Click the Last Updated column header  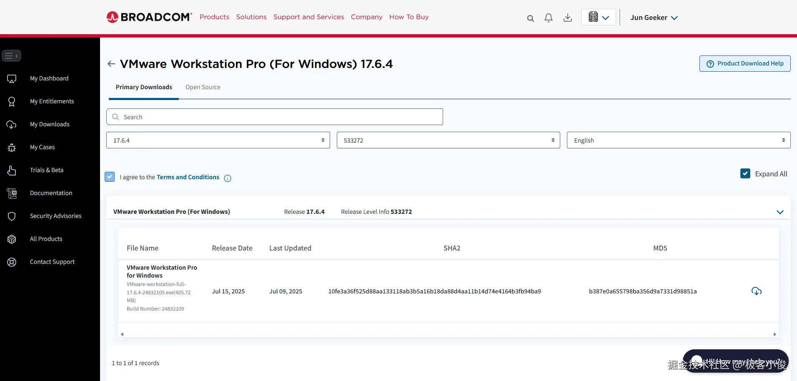[290, 248]
